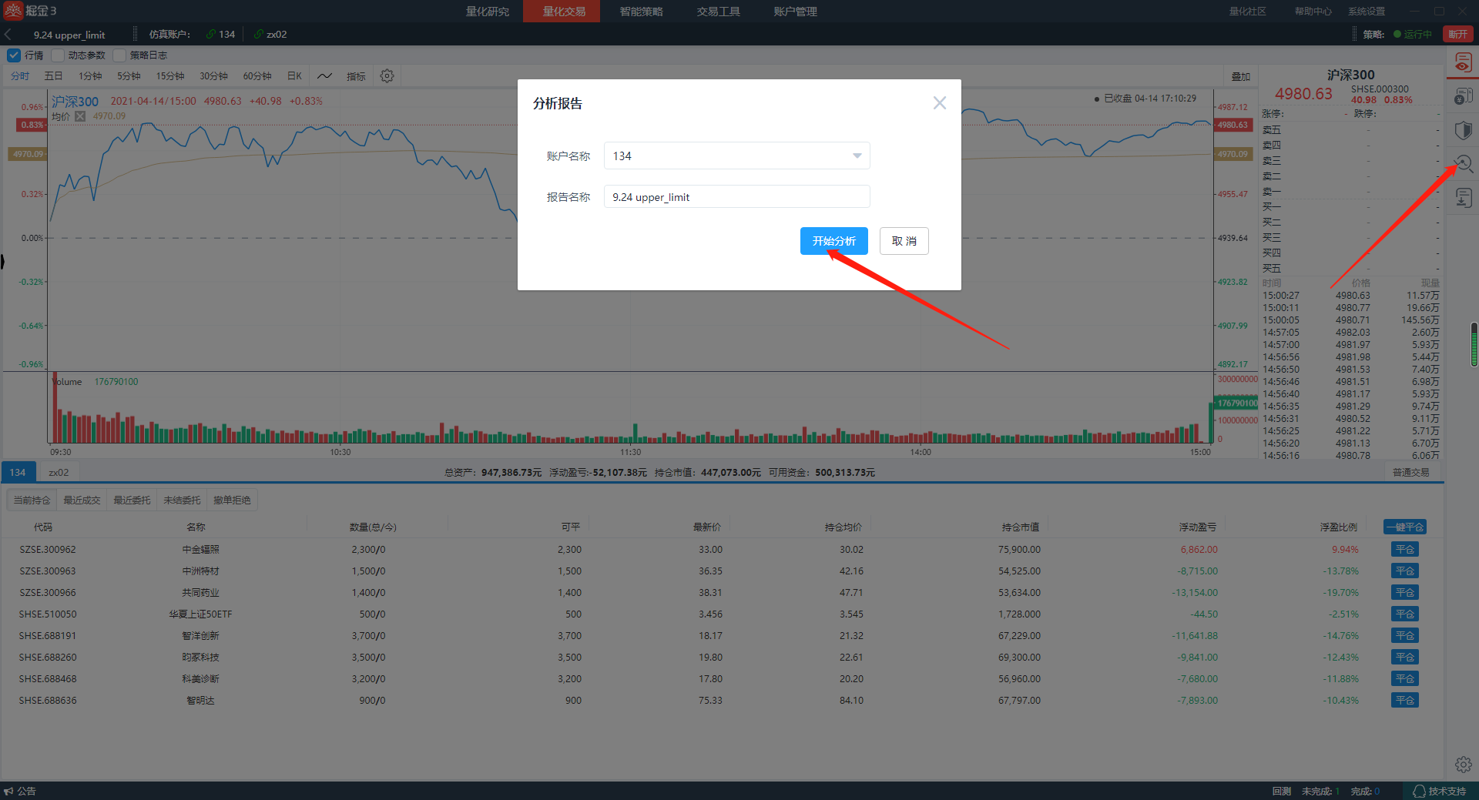Viewport: 1479px width, 800px height.
Task: Click the line-chart style icon in the chart toolbar
Action: click(x=324, y=76)
